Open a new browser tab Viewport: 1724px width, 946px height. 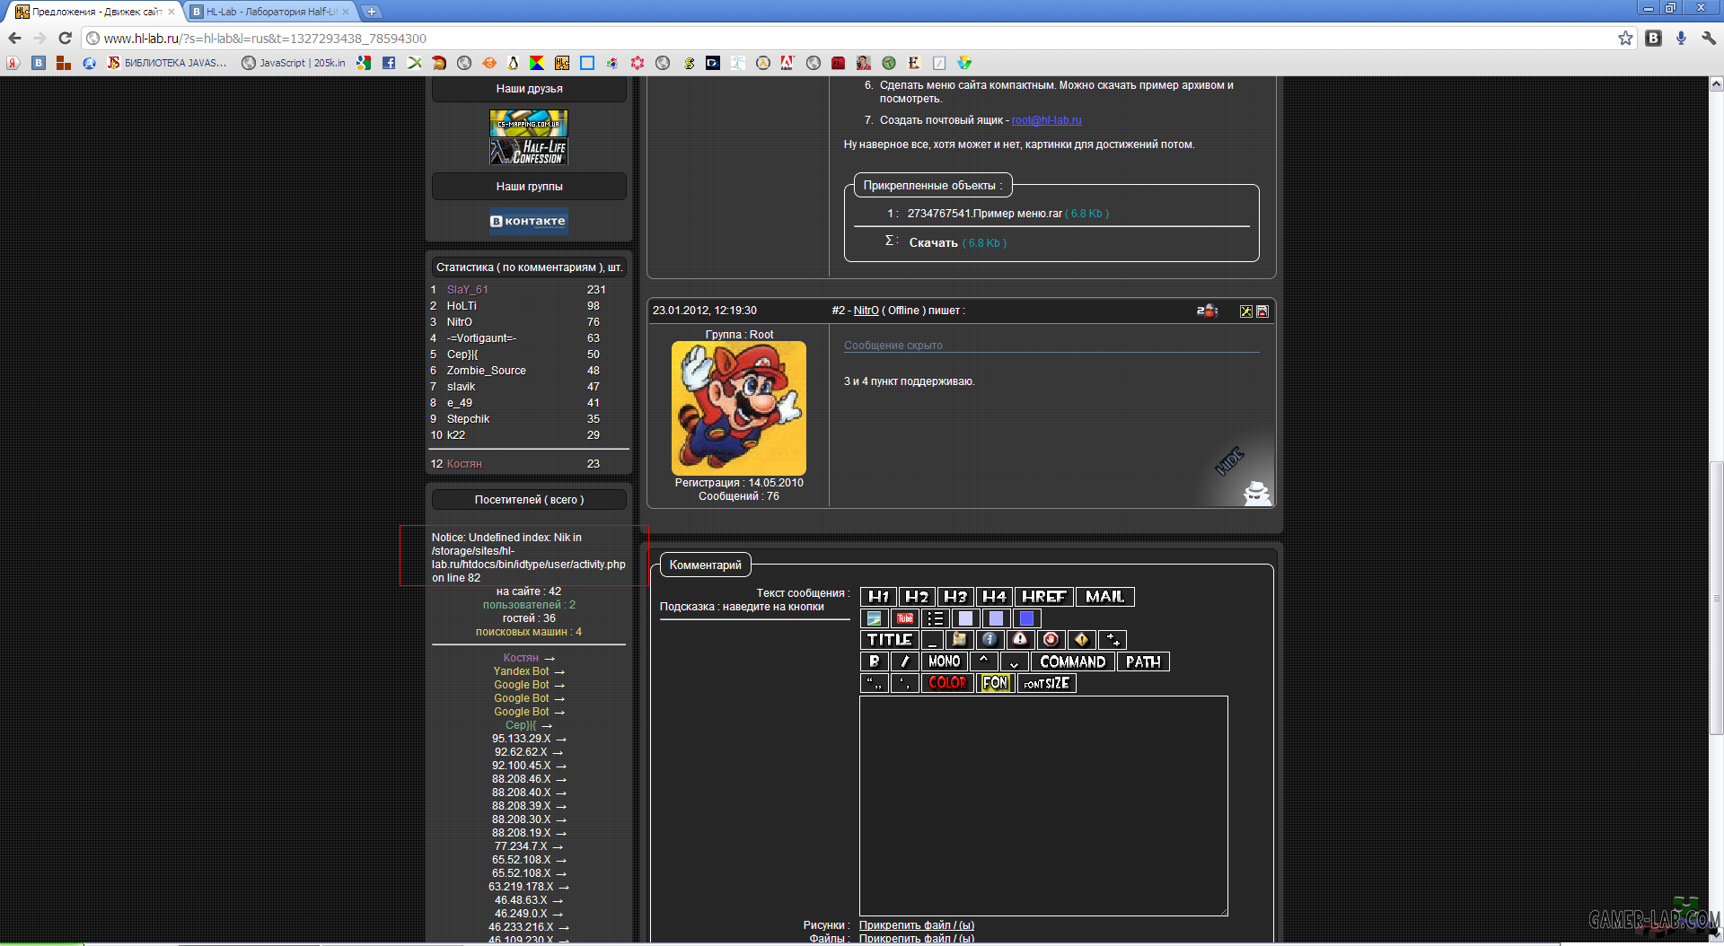pos(372,12)
